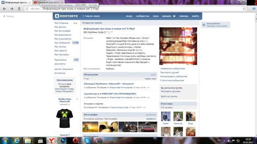Open the Windows Start menu

click(x=5, y=140)
